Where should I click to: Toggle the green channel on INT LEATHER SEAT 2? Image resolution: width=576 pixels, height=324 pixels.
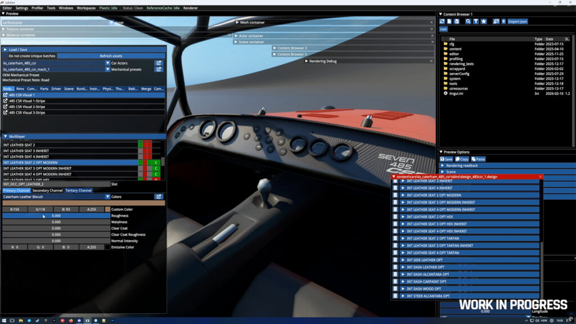139,145
